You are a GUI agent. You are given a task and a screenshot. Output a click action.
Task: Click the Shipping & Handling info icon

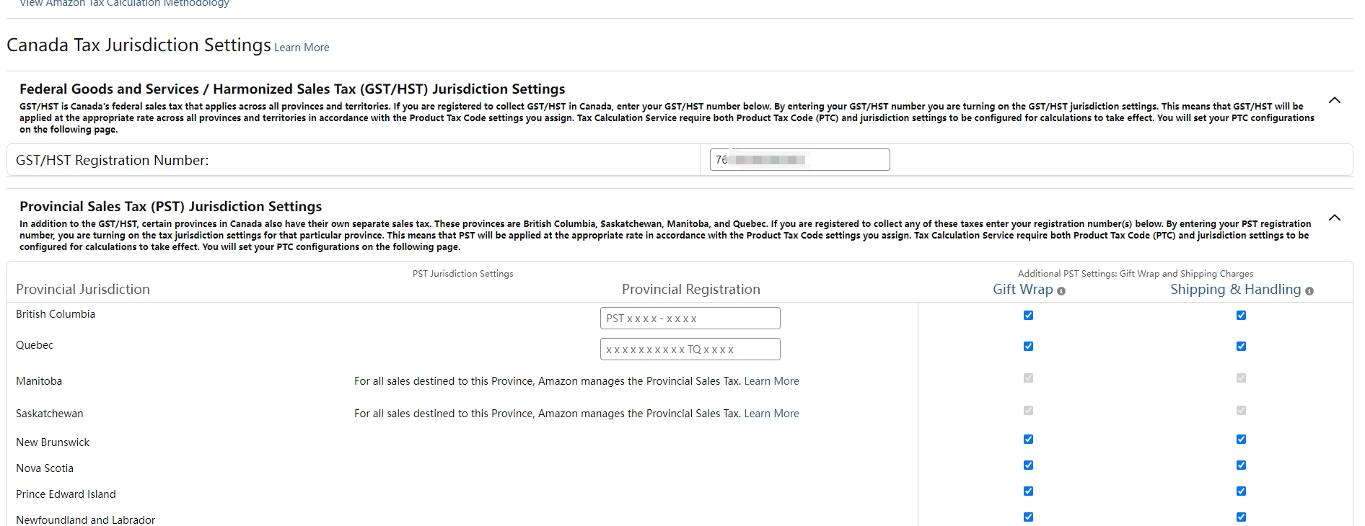(x=1309, y=291)
